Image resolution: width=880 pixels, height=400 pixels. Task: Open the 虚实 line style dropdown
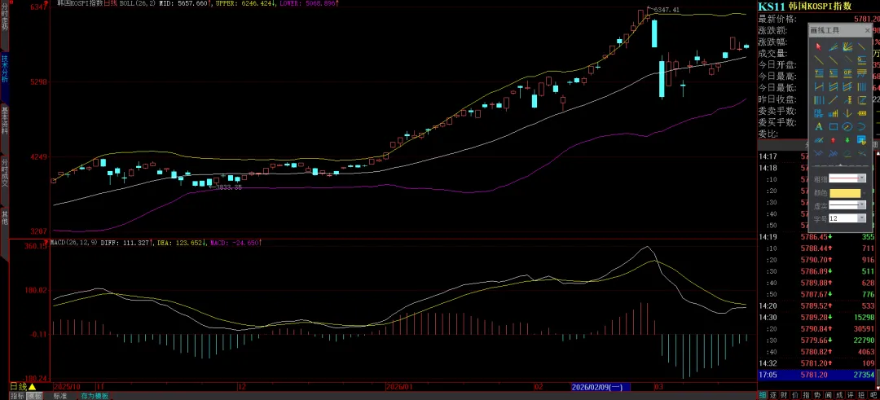pyautogui.click(x=861, y=205)
